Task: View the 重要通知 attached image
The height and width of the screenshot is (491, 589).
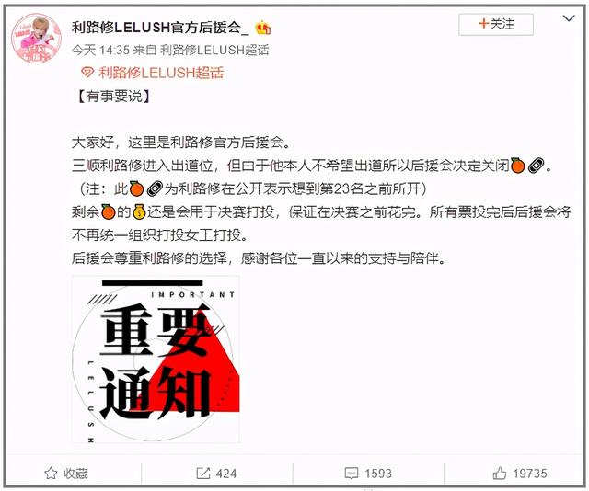Action: pos(156,360)
